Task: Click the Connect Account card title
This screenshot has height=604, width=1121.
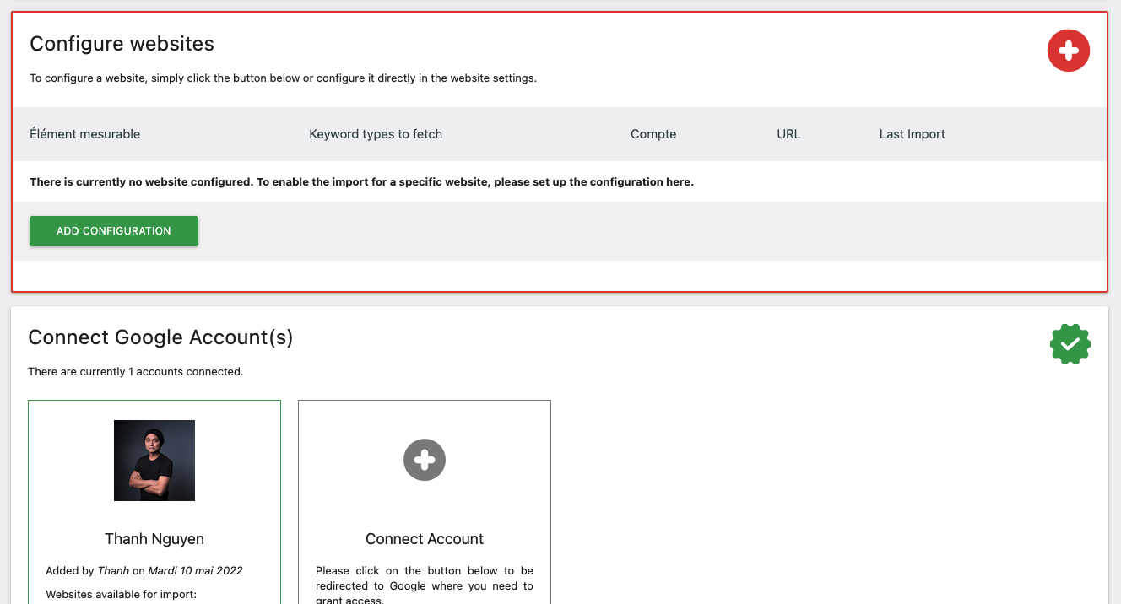Action: [425, 539]
